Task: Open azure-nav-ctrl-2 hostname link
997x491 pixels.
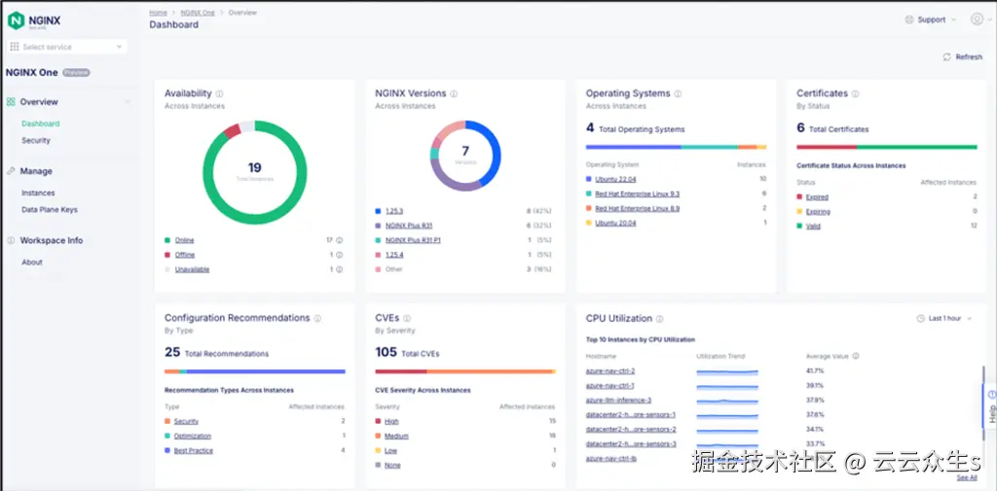Action: [610, 371]
